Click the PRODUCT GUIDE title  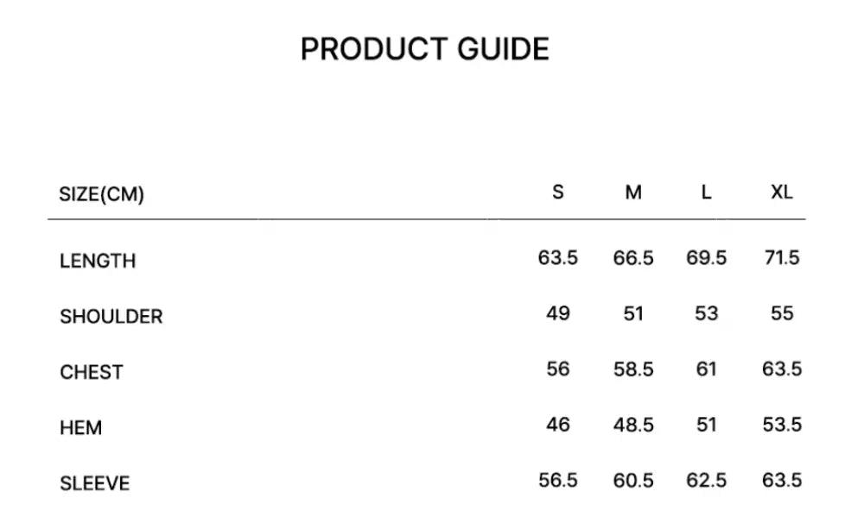point(424,49)
